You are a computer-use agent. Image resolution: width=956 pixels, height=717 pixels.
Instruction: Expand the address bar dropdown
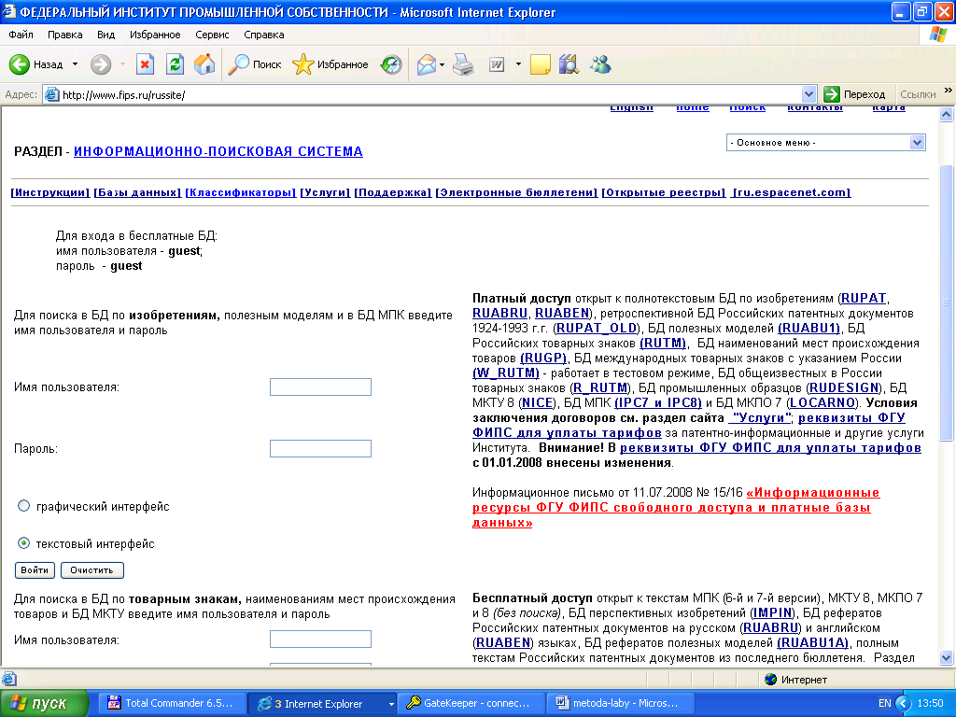808,94
